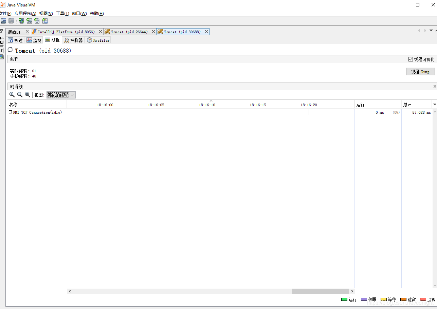Click the green 运行 legend swatch
Screen dimensions: 437x309
344,299
